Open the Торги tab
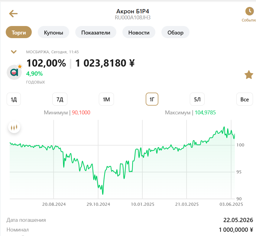Screen dimensions: 256x236 tap(19, 32)
